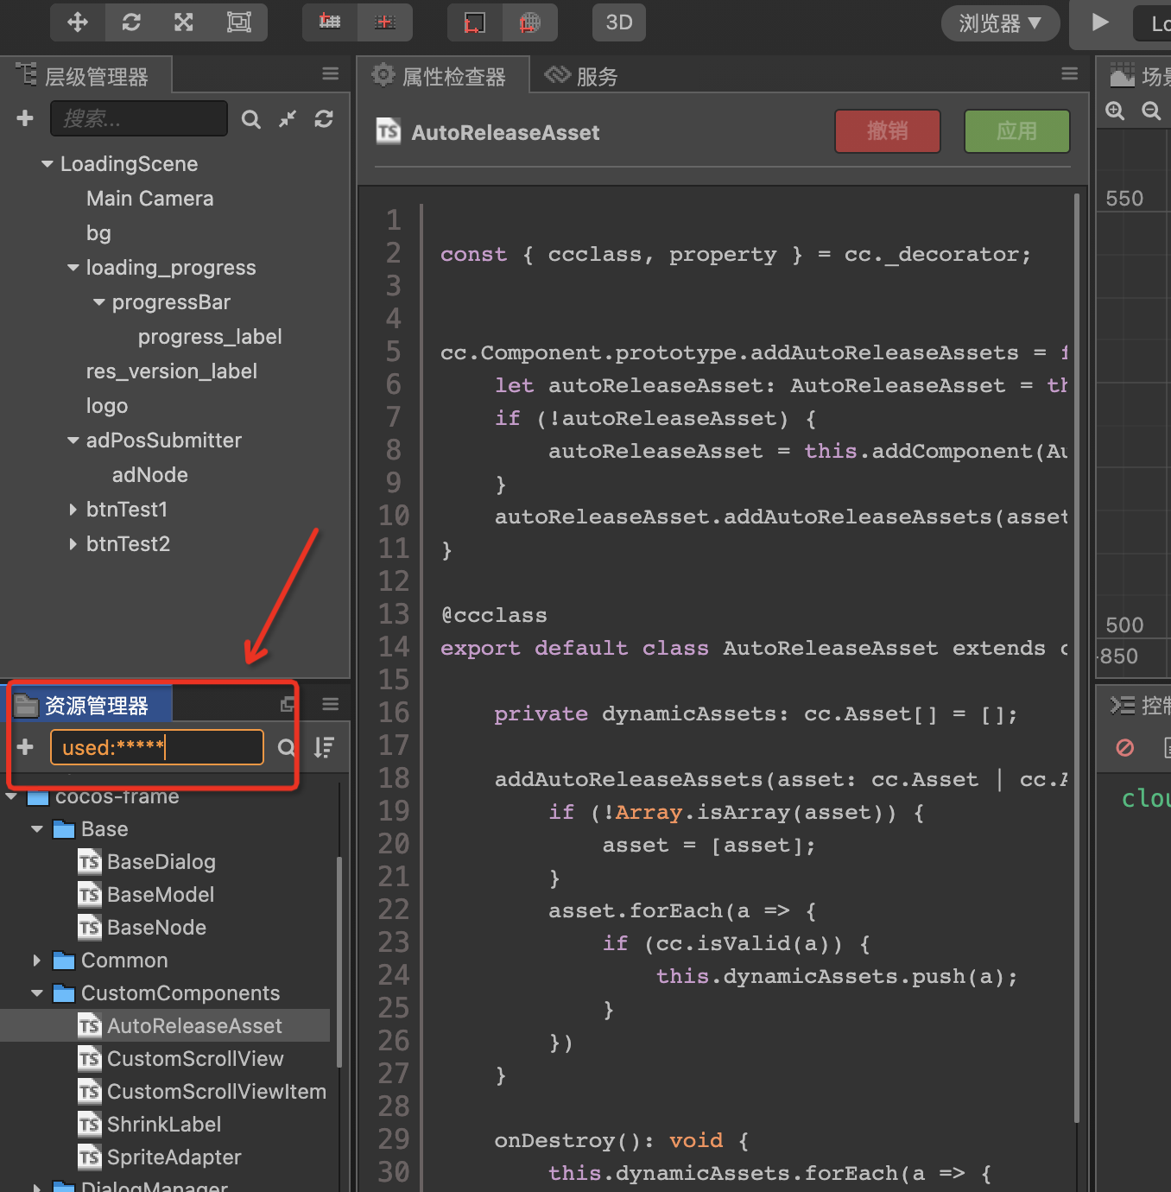Select the Scale transform tool
Viewport: 1171px width, 1192px height.
point(184,22)
